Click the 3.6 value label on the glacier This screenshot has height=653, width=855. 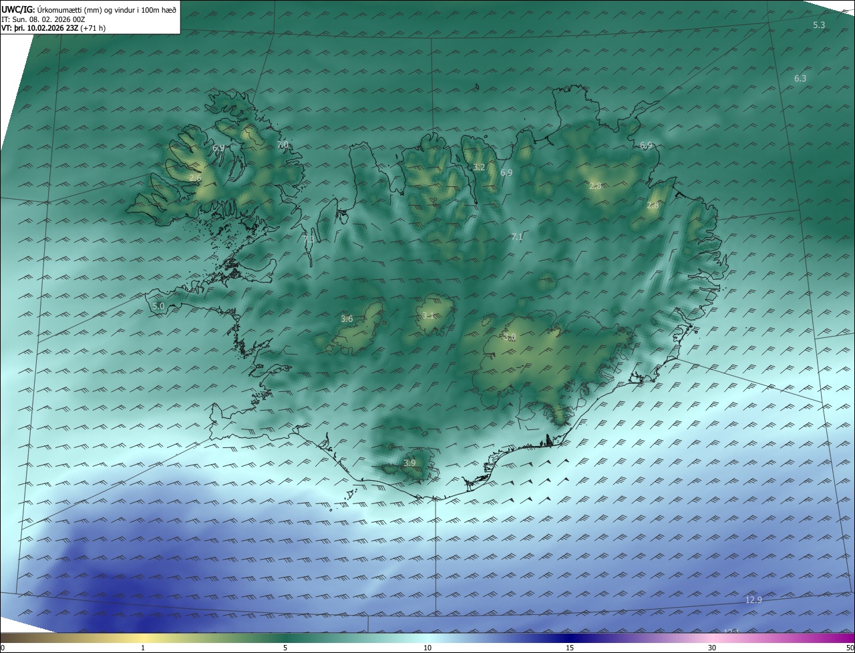pos(347,318)
